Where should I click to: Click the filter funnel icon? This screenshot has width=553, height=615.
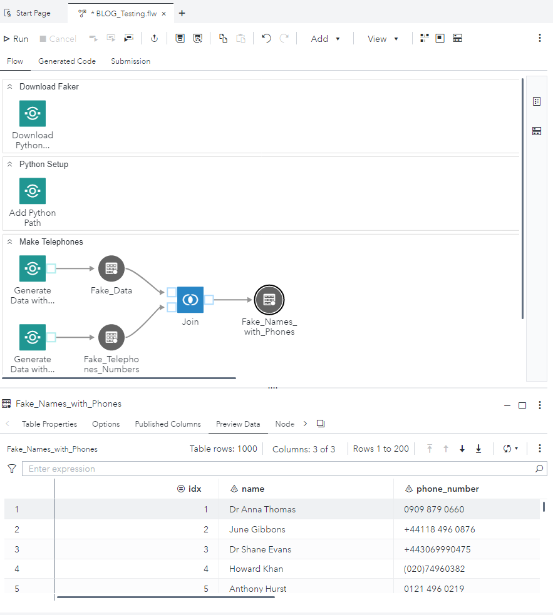coord(12,469)
